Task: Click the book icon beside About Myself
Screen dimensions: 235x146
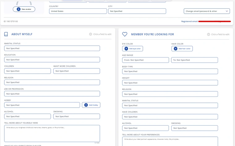Action: [6, 34]
